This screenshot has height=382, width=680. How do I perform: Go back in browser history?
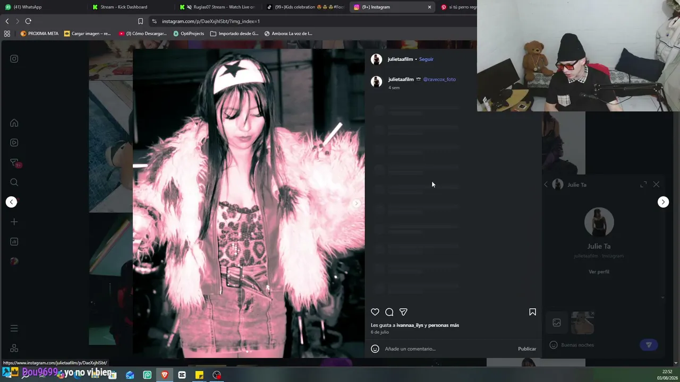point(7,21)
